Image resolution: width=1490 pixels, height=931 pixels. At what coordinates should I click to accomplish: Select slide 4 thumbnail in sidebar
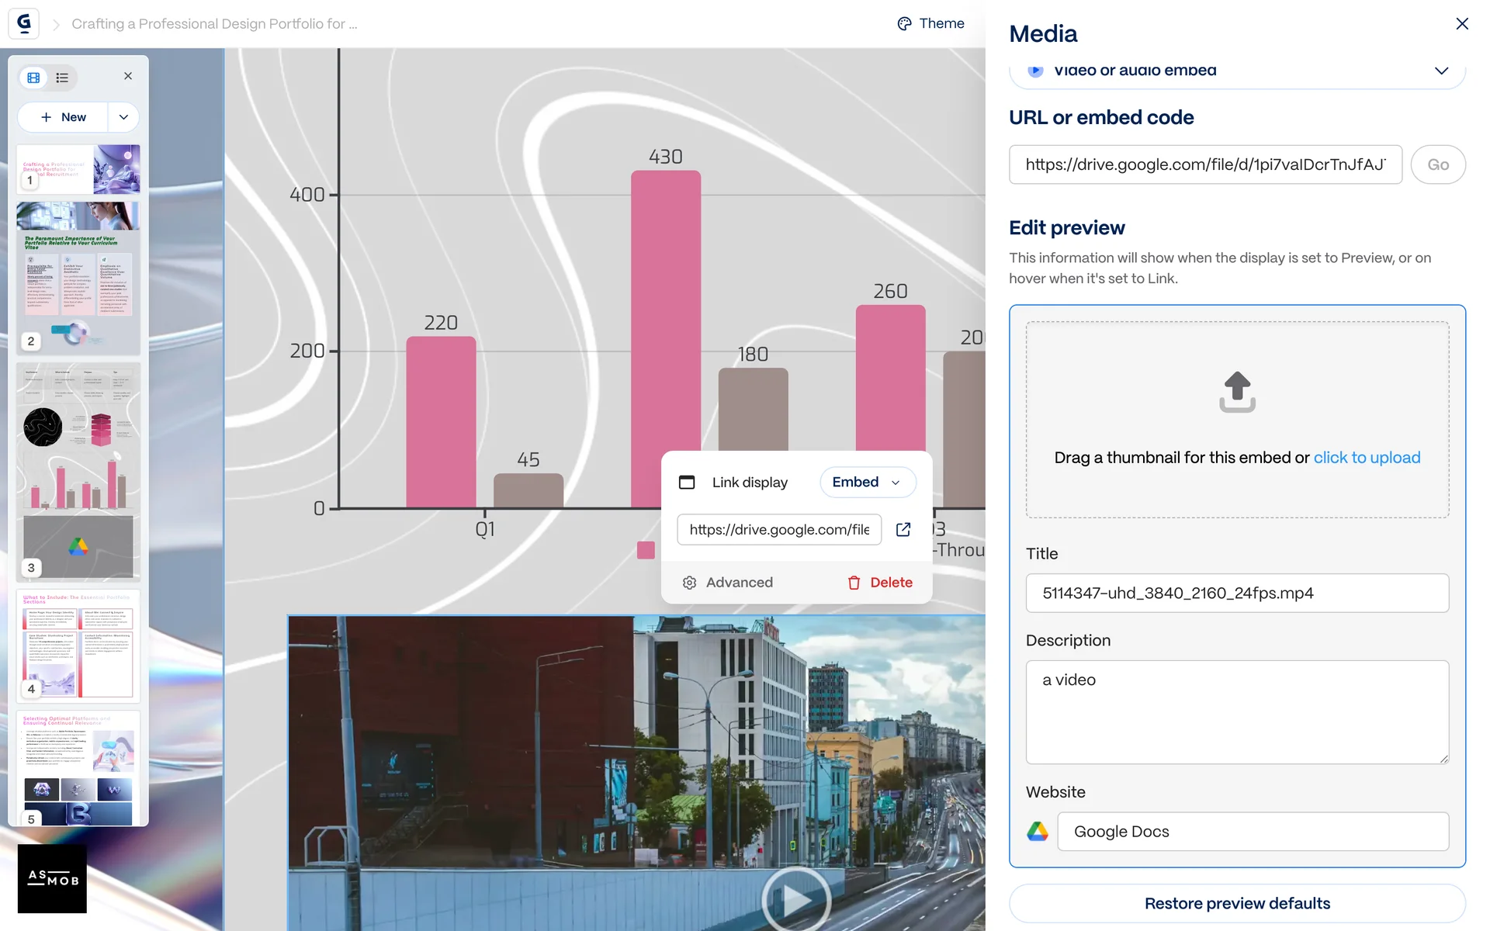(78, 645)
